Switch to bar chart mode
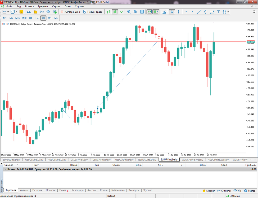The width and height of the screenshot is (258, 198). pyautogui.click(x=108, y=12)
